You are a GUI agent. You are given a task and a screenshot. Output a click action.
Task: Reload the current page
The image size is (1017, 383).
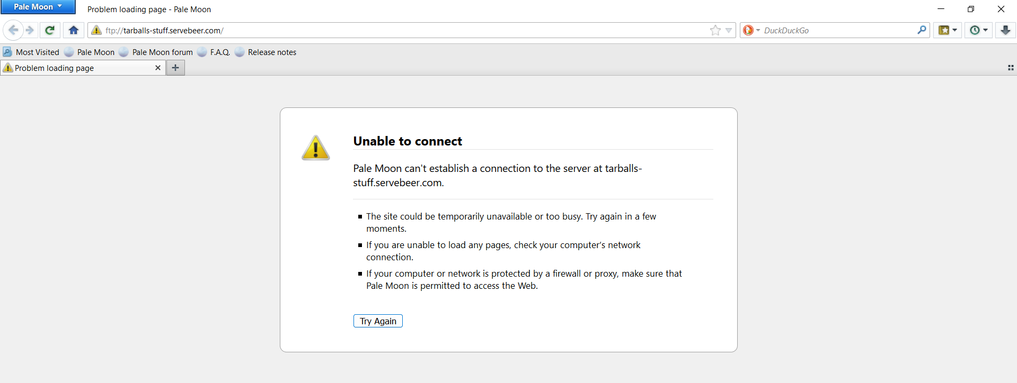(50, 30)
